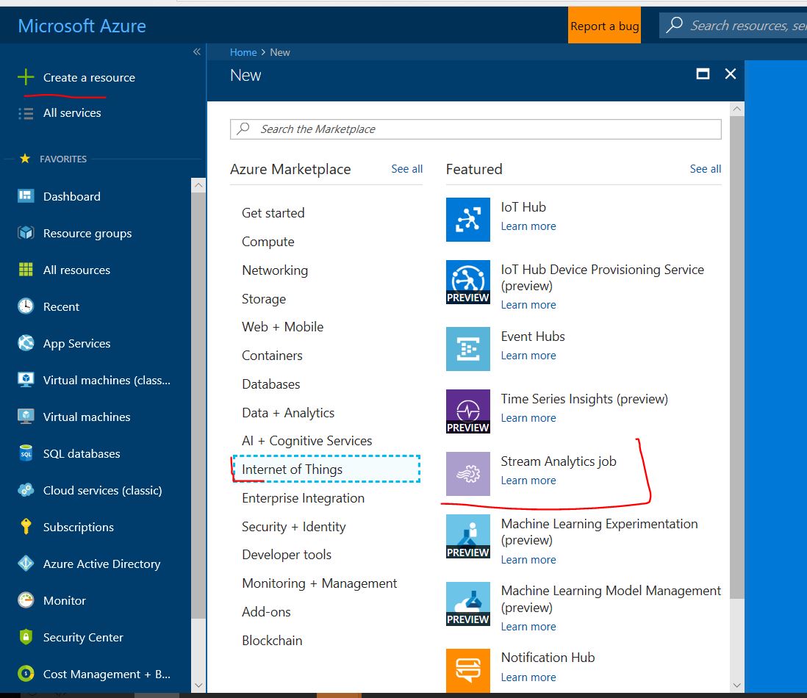
Task: Click Learn more under Event Hubs
Action: click(x=528, y=356)
